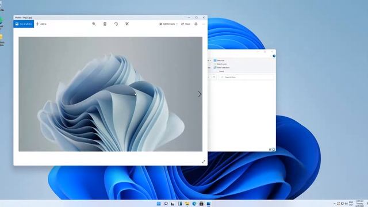Image resolution: width=368 pixels, height=207 pixels.
Task: Click Select none in File Explorer ribbon
Action: 220,64
